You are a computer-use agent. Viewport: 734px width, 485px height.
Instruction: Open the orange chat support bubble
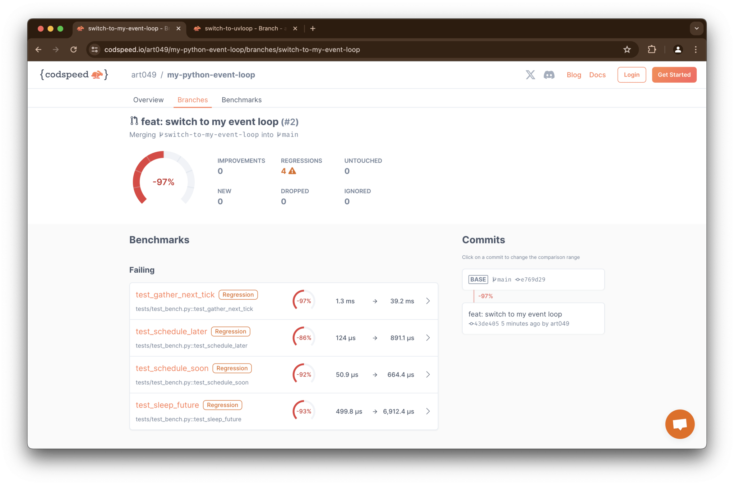[679, 424]
